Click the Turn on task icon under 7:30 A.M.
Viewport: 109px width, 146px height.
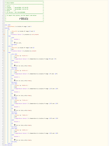pyautogui.click(x=15, y=110)
